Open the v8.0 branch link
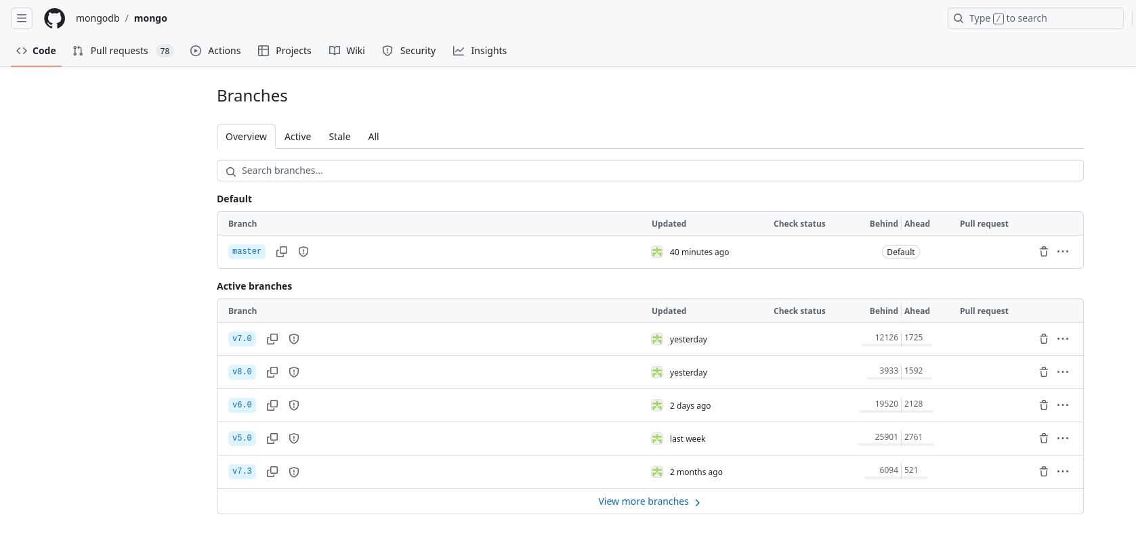1136x538 pixels. (x=242, y=372)
